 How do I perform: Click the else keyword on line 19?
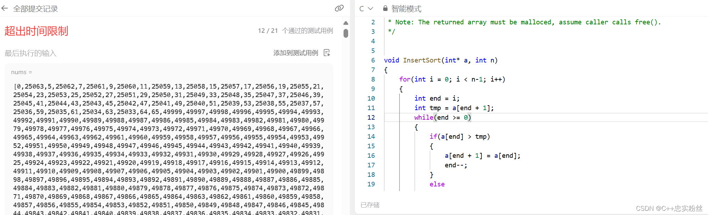pos(437,184)
